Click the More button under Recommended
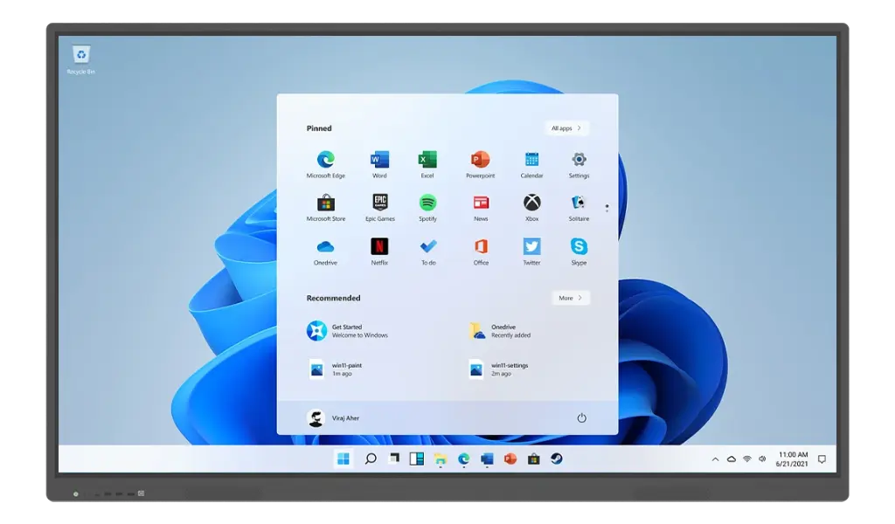This screenshot has height=524, width=895. tap(571, 298)
